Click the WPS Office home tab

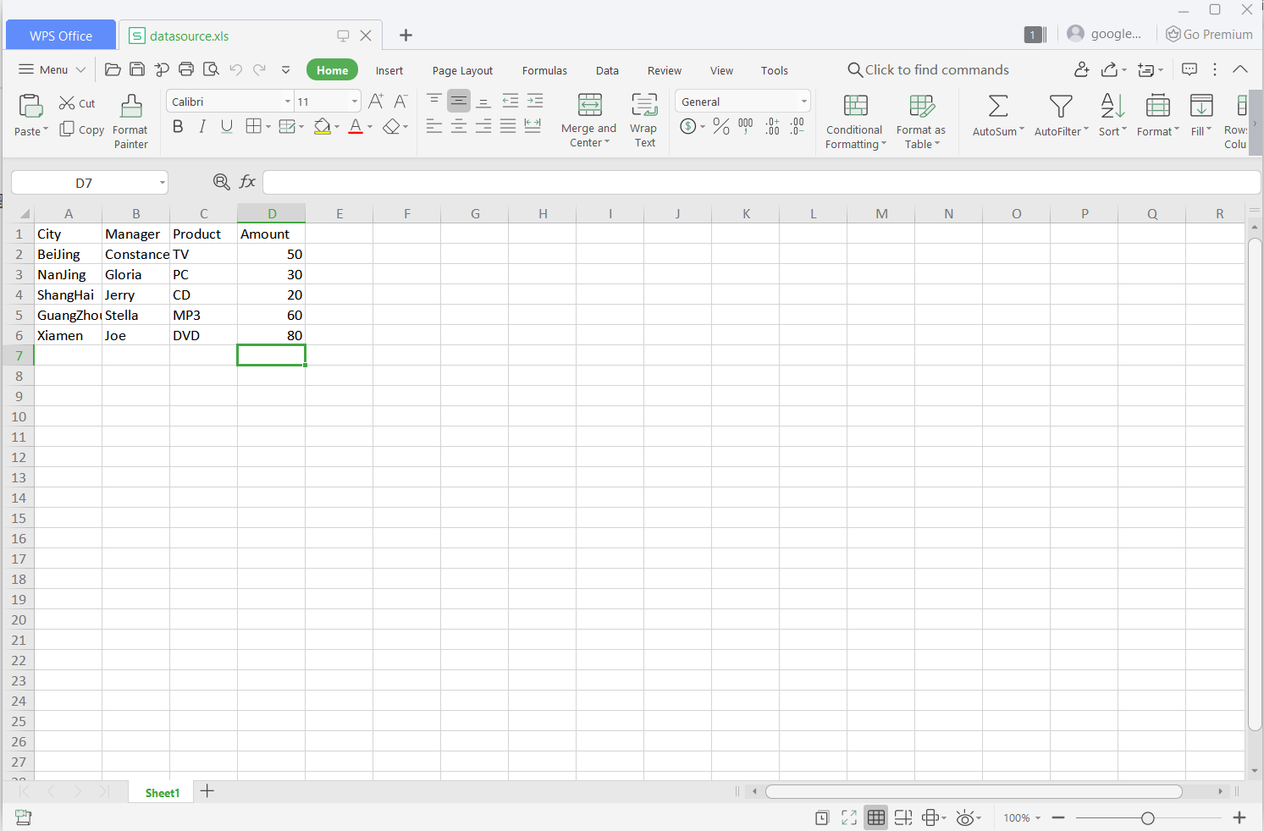coord(61,36)
